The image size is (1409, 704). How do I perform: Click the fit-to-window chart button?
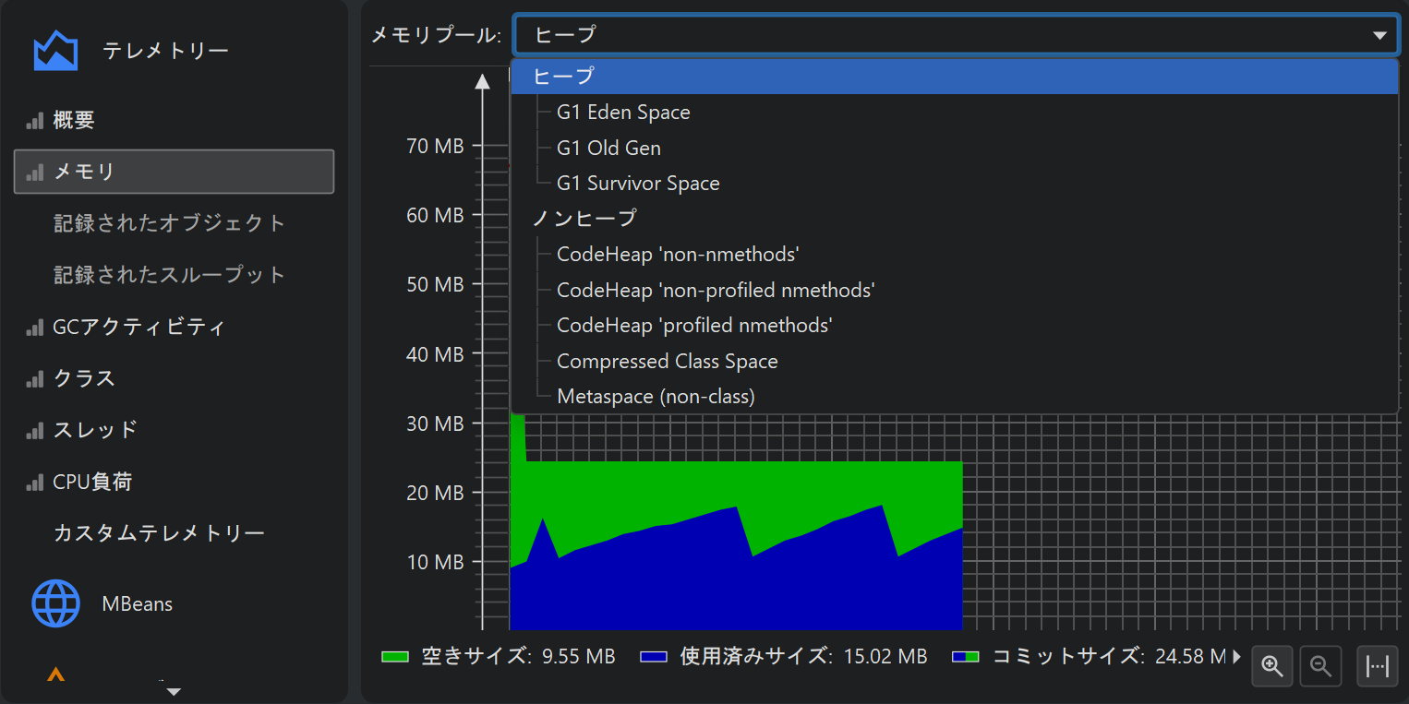[x=1377, y=666]
